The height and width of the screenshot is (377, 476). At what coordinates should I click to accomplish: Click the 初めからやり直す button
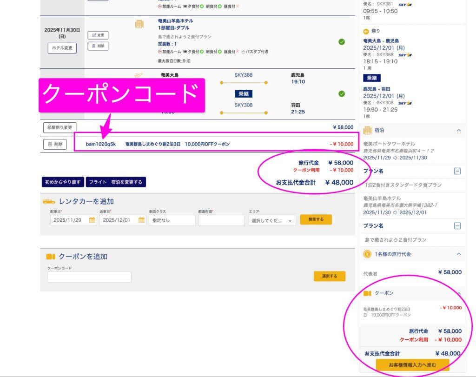[63, 182]
